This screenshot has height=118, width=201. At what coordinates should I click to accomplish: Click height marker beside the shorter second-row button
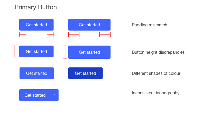click(15, 51)
